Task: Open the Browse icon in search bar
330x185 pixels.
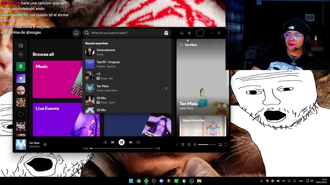Action: pyautogui.click(x=166, y=33)
